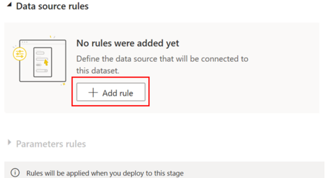Click the Add rule button
This screenshot has width=329, height=178.
(x=111, y=93)
